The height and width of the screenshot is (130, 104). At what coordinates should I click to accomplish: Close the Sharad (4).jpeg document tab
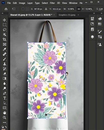coord(54,15)
